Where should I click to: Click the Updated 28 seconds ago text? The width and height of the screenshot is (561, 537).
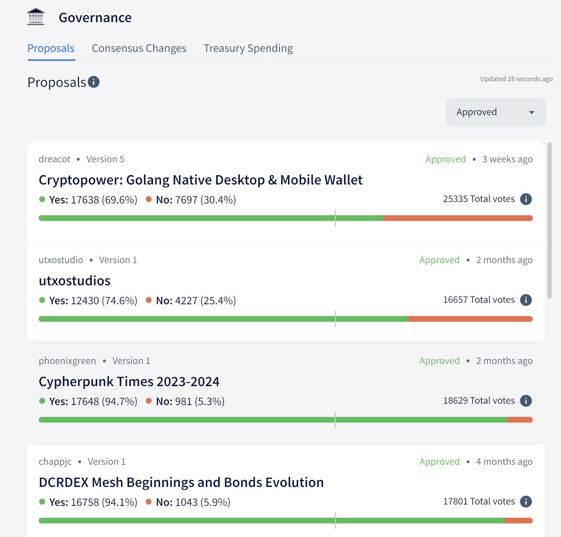point(516,79)
